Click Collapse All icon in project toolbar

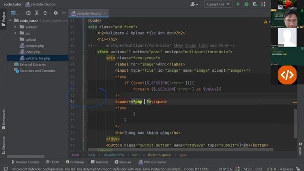click(x=45, y=13)
